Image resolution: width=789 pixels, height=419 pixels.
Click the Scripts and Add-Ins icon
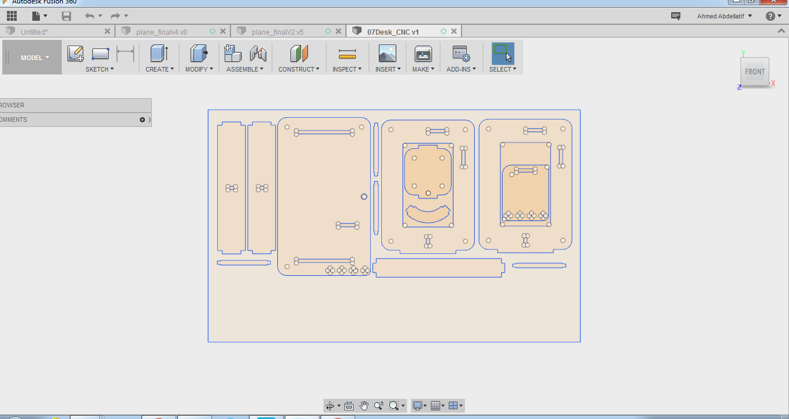coord(461,54)
